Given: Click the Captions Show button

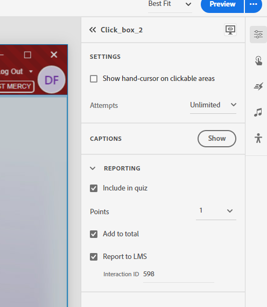Looking at the screenshot, I should [217, 139].
